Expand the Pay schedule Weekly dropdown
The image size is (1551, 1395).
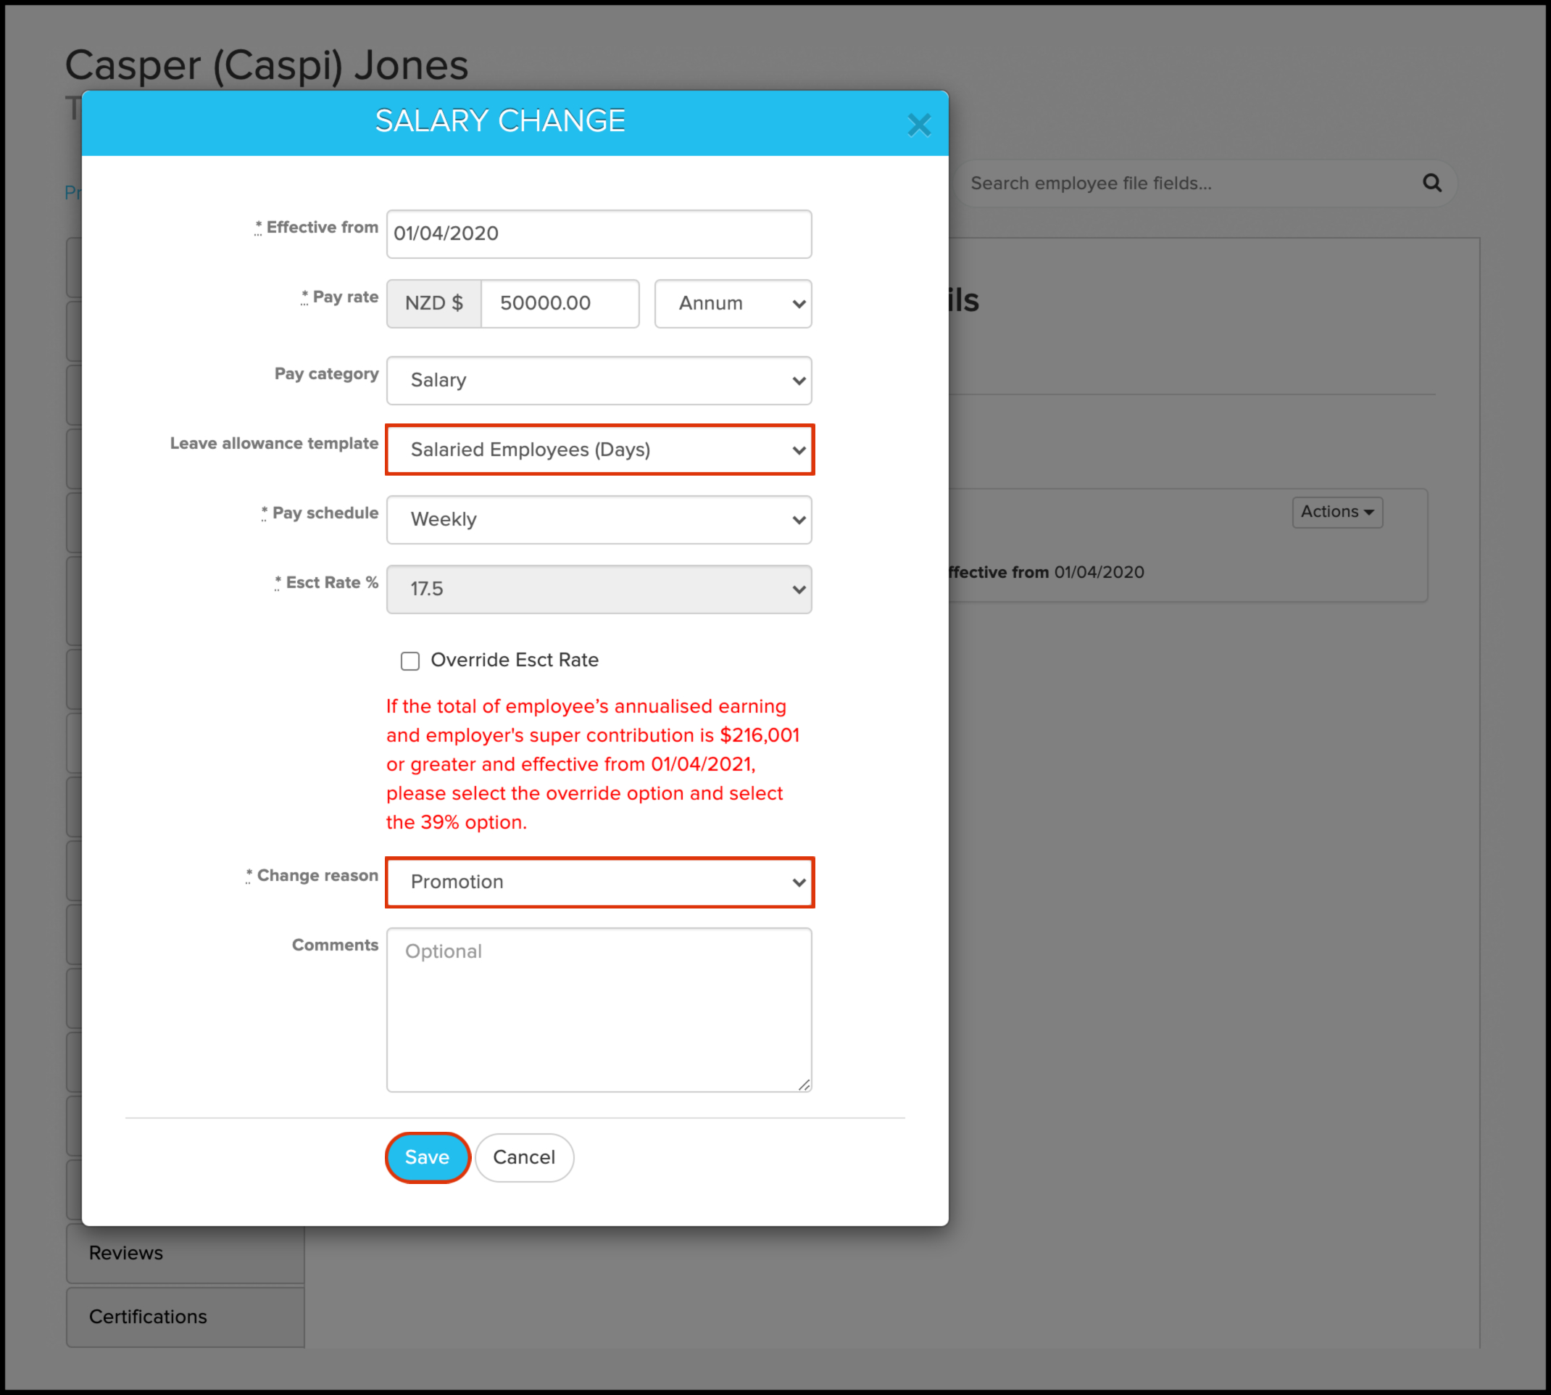click(599, 520)
